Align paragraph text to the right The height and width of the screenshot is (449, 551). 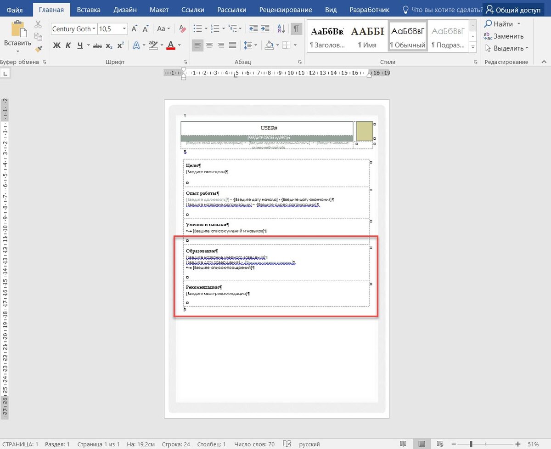coord(221,45)
